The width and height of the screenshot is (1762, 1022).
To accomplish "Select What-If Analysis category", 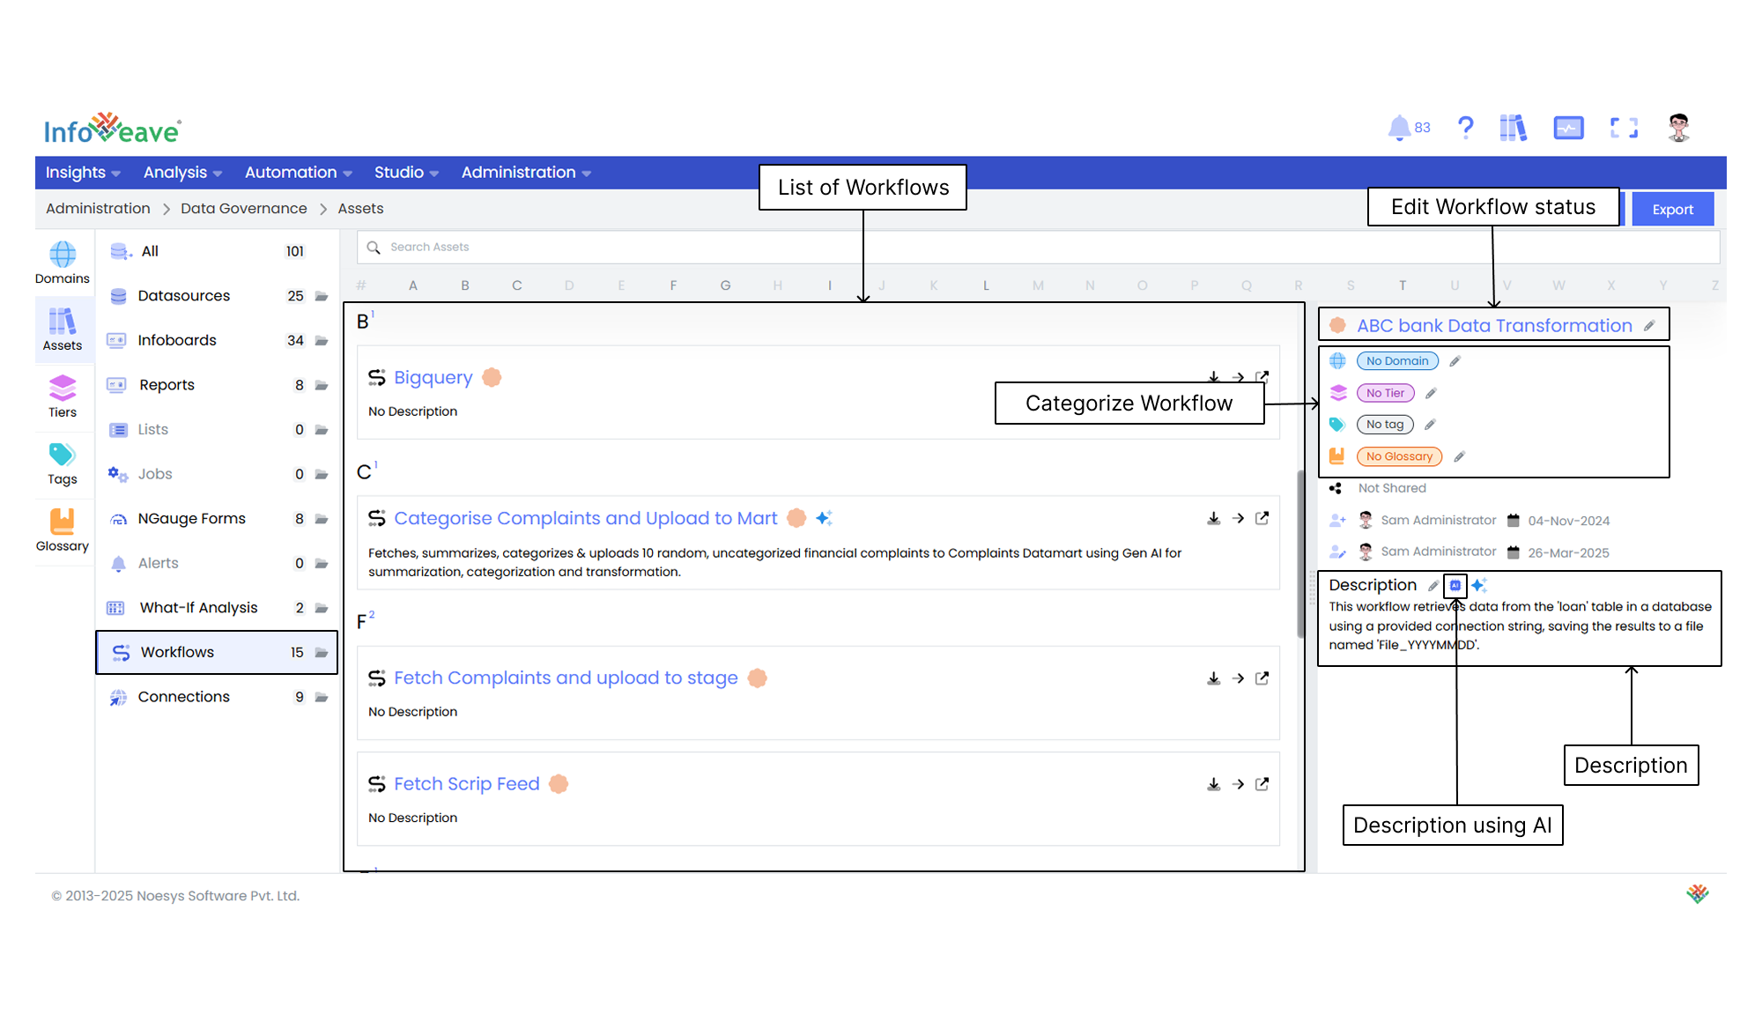I will pos(217,607).
